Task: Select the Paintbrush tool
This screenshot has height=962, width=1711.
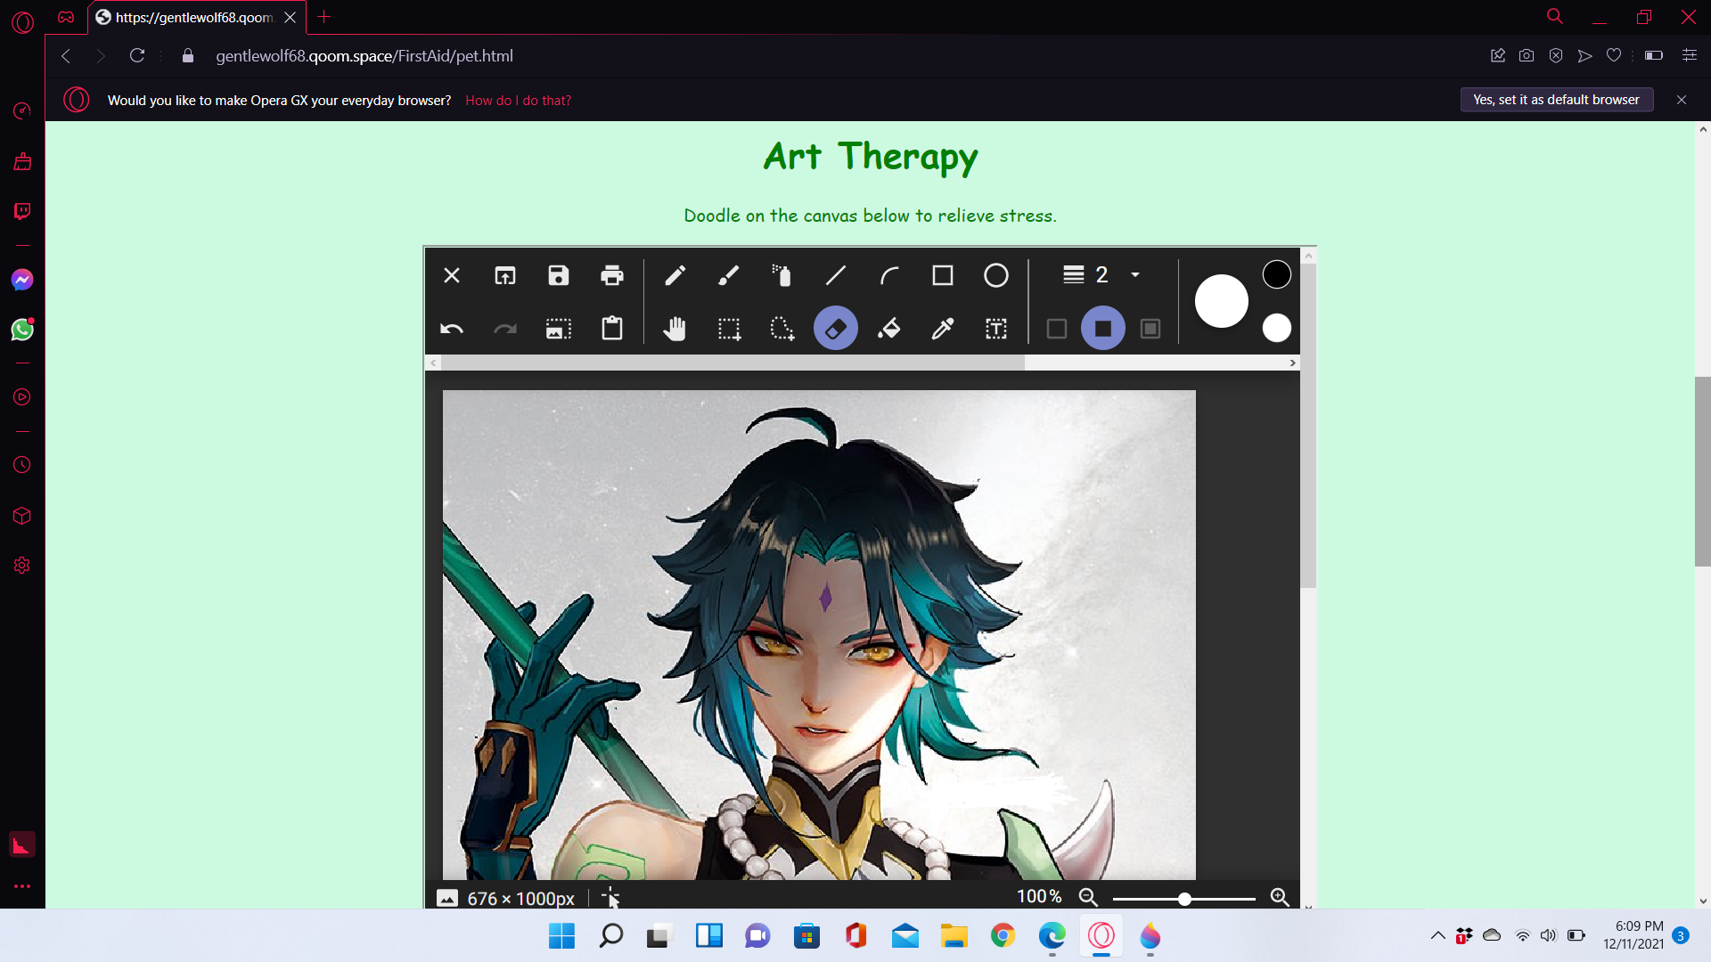Action: (728, 275)
